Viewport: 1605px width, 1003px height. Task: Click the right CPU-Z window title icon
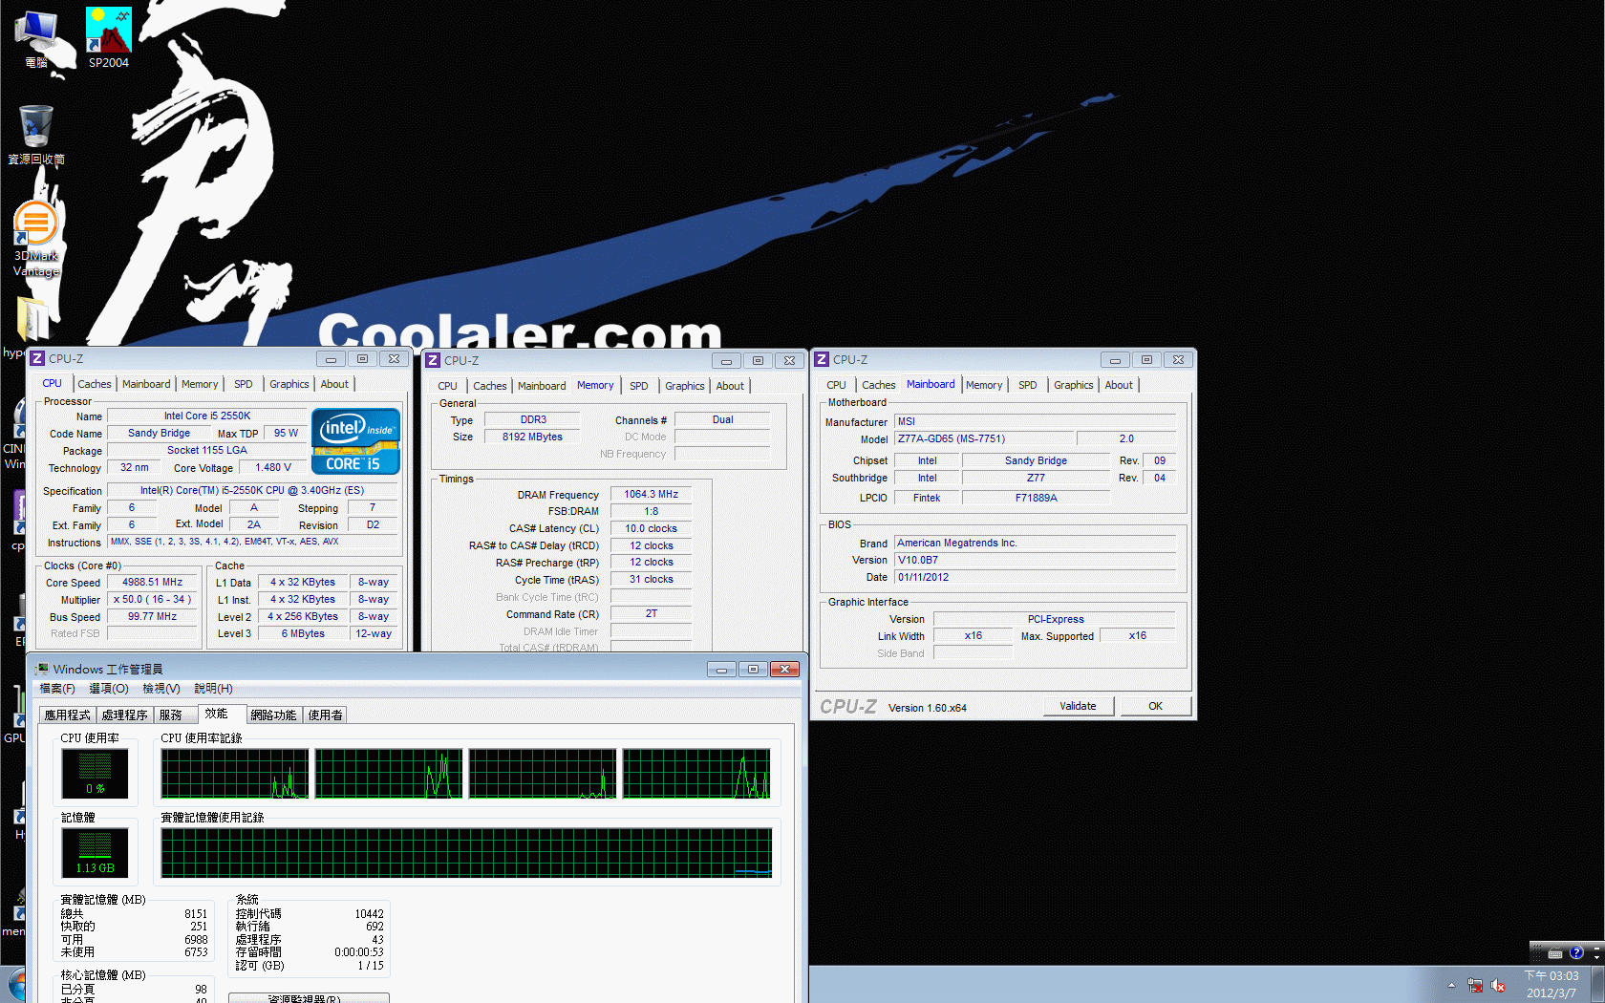click(x=822, y=359)
